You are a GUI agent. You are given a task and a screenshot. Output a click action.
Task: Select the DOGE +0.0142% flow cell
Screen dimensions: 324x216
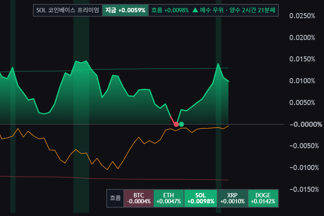(x=263, y=198)
